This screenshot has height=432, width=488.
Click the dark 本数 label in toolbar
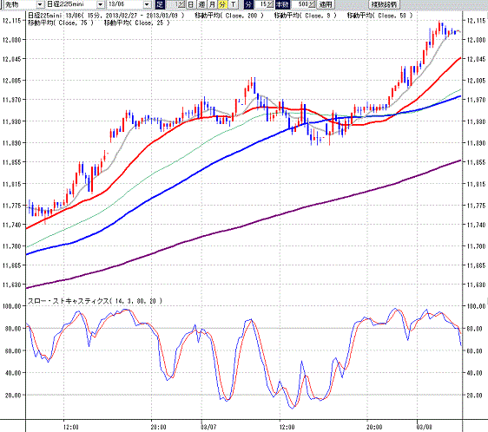click(282, 4)
